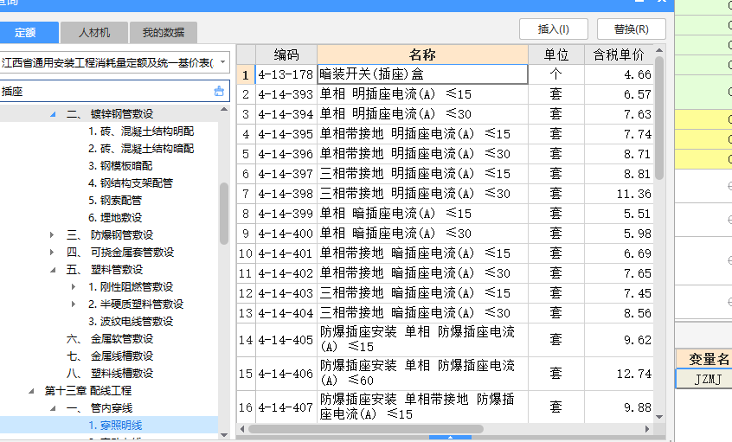Select 6. 埋地敷设 tree item
Image resolution: width=732 pixels, height=442 pixels.
(x=115, y=217)
